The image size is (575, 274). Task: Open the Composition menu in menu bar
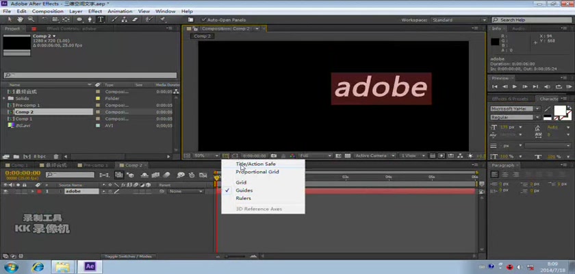tap(48, 12)
